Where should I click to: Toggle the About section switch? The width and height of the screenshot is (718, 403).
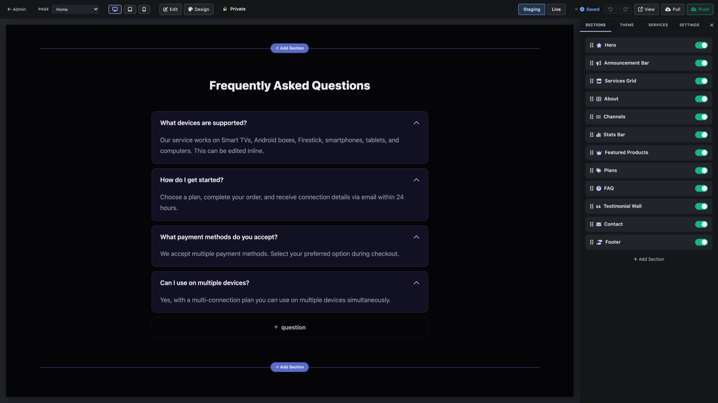[701, 99]
